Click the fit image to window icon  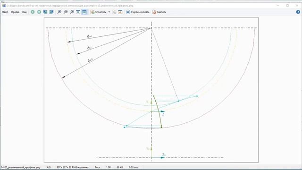(x=78, y=12)
